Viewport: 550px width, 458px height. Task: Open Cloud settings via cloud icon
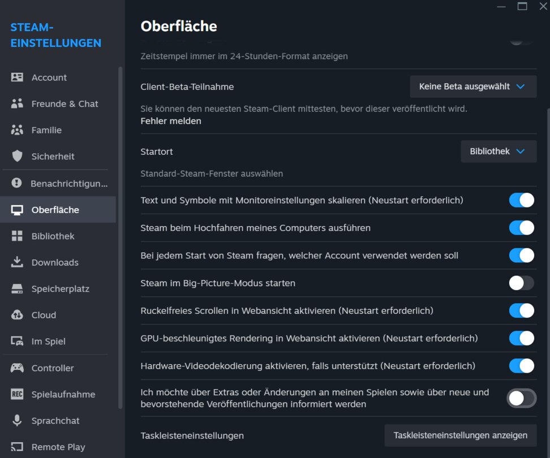pos(17,315)
